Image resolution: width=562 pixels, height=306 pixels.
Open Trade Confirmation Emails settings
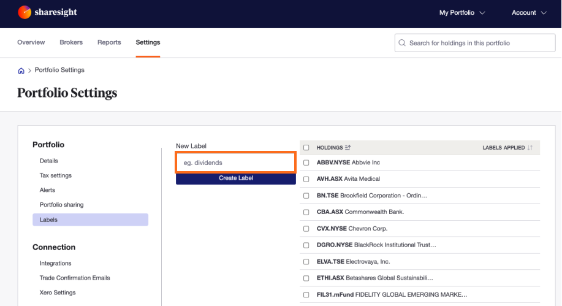point(75,278)
